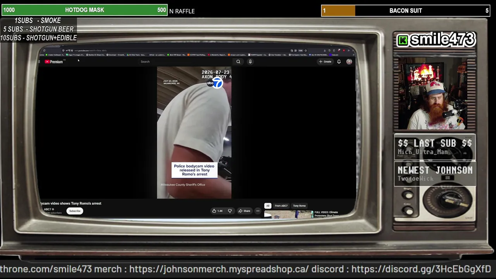Open YouTube notifications bell
496x279 pixels.
(x=339, y=62)
